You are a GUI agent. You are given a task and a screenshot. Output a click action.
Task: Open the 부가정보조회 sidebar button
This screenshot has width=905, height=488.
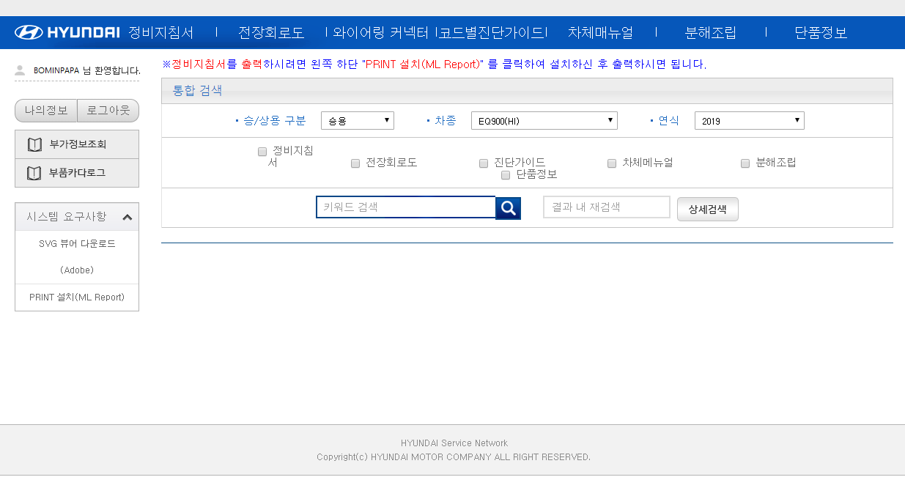point(77,144)
